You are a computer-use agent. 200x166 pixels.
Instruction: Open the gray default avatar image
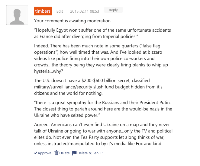coord(17,15)
